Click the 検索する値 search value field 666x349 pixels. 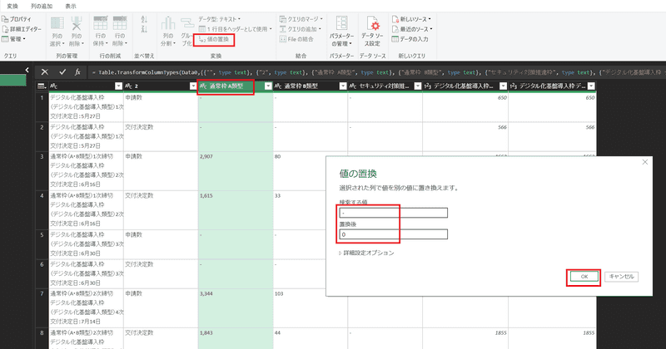pyautogui.click(x=393, y=213)
